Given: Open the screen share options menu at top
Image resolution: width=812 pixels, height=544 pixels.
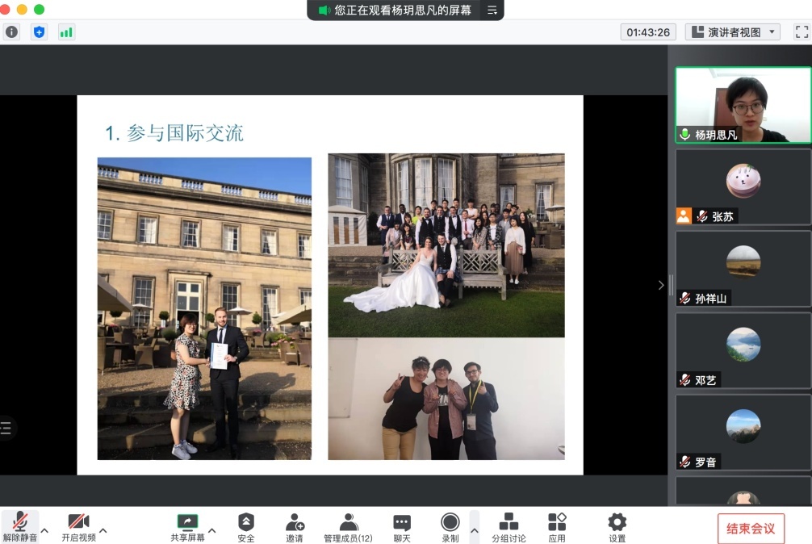Looking at the screenshot, I should pos(492,10).
